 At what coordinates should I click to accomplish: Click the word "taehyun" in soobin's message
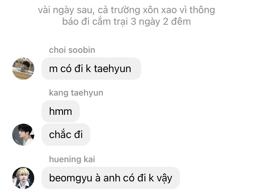click(x=112, y=69)
